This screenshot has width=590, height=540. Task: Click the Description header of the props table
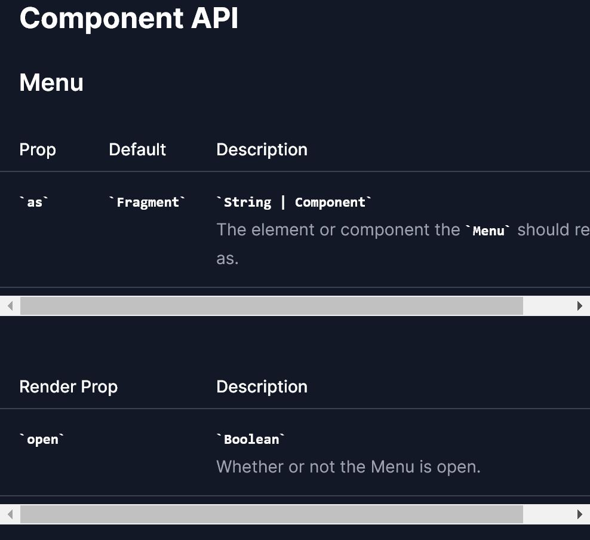point(262,149)
